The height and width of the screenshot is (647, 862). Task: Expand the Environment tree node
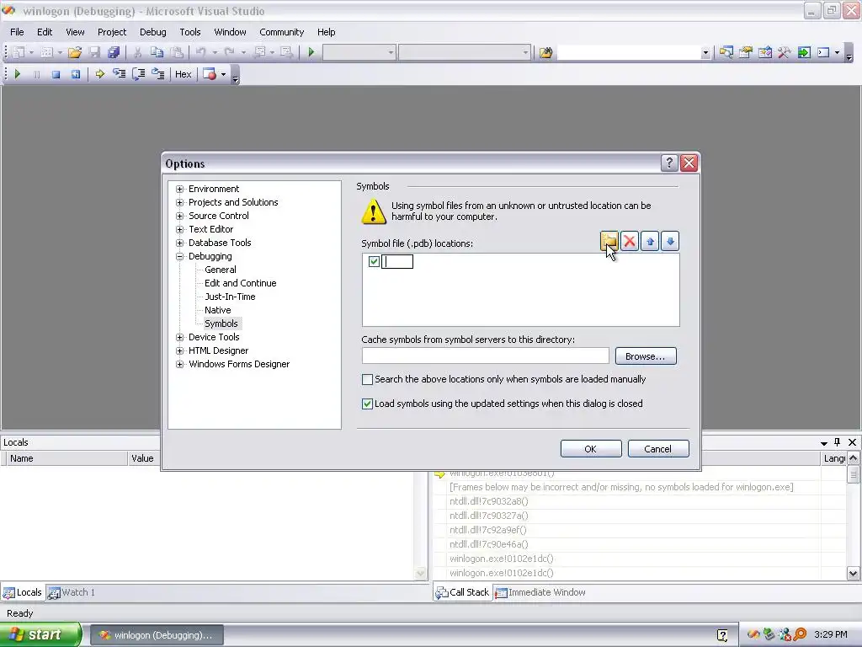(180, 189)
